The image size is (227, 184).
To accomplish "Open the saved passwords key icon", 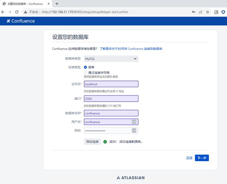I will 193,12.
